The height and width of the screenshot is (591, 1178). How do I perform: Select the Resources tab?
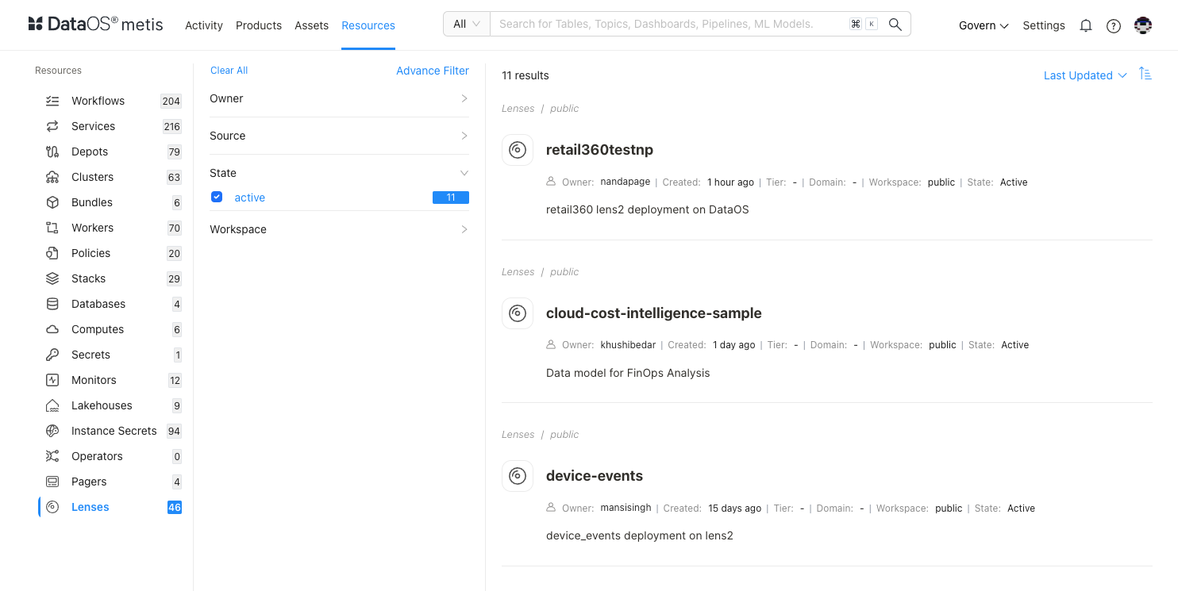pos(368,25)
